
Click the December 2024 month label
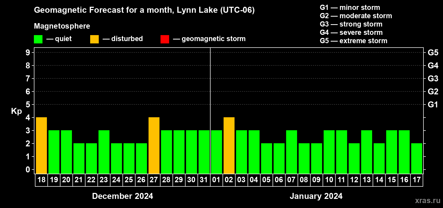(x=122, y=196)
